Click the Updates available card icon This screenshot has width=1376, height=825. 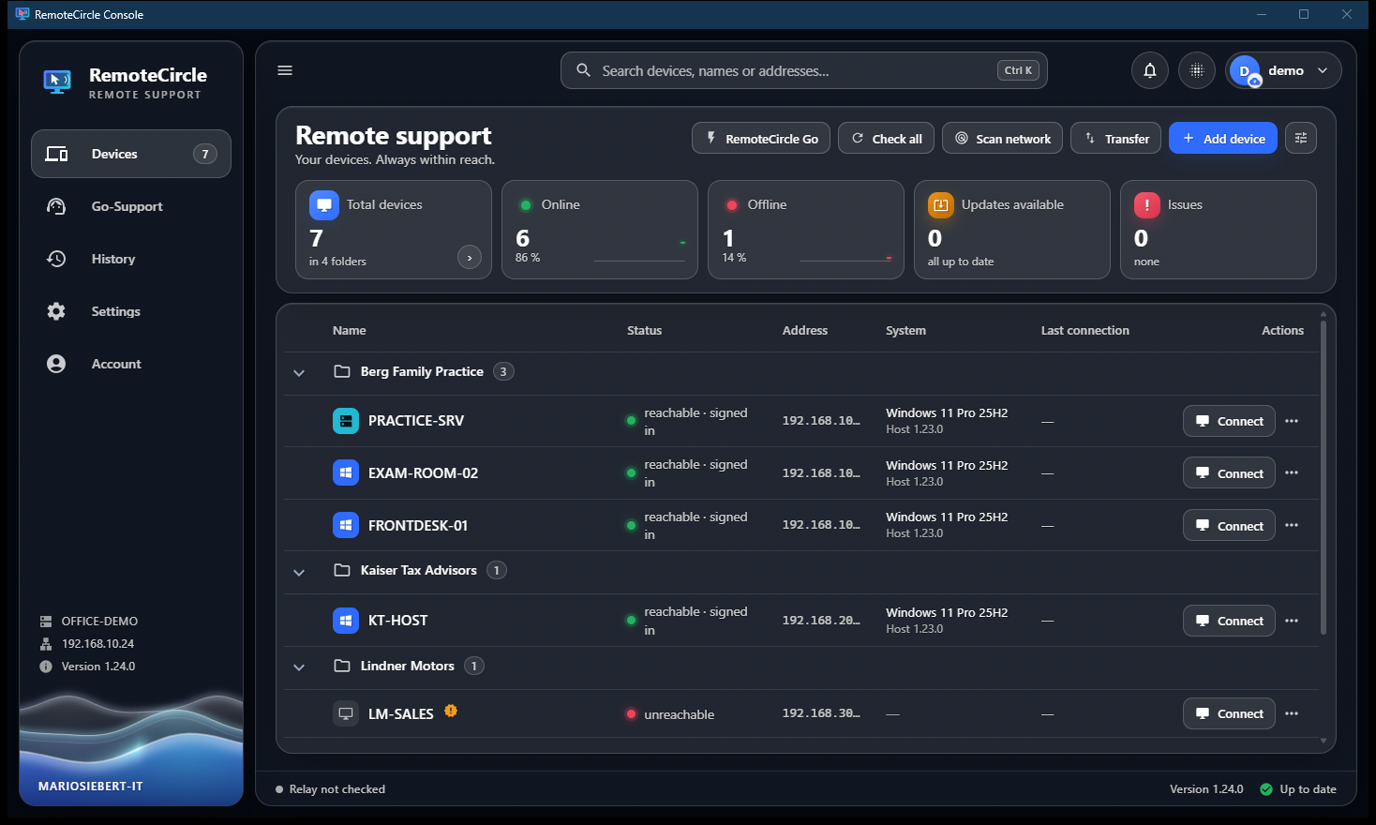point(941,205)
